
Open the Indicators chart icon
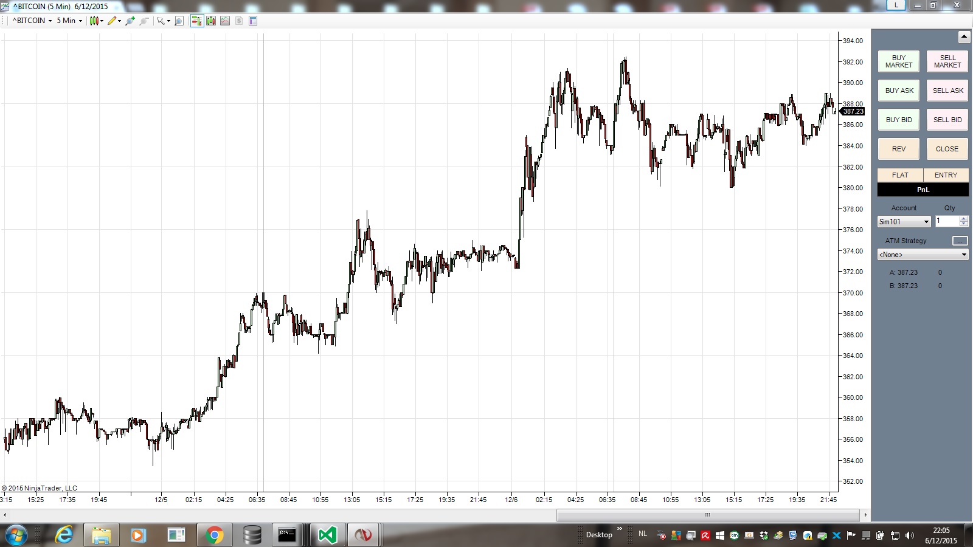[225, 21]
